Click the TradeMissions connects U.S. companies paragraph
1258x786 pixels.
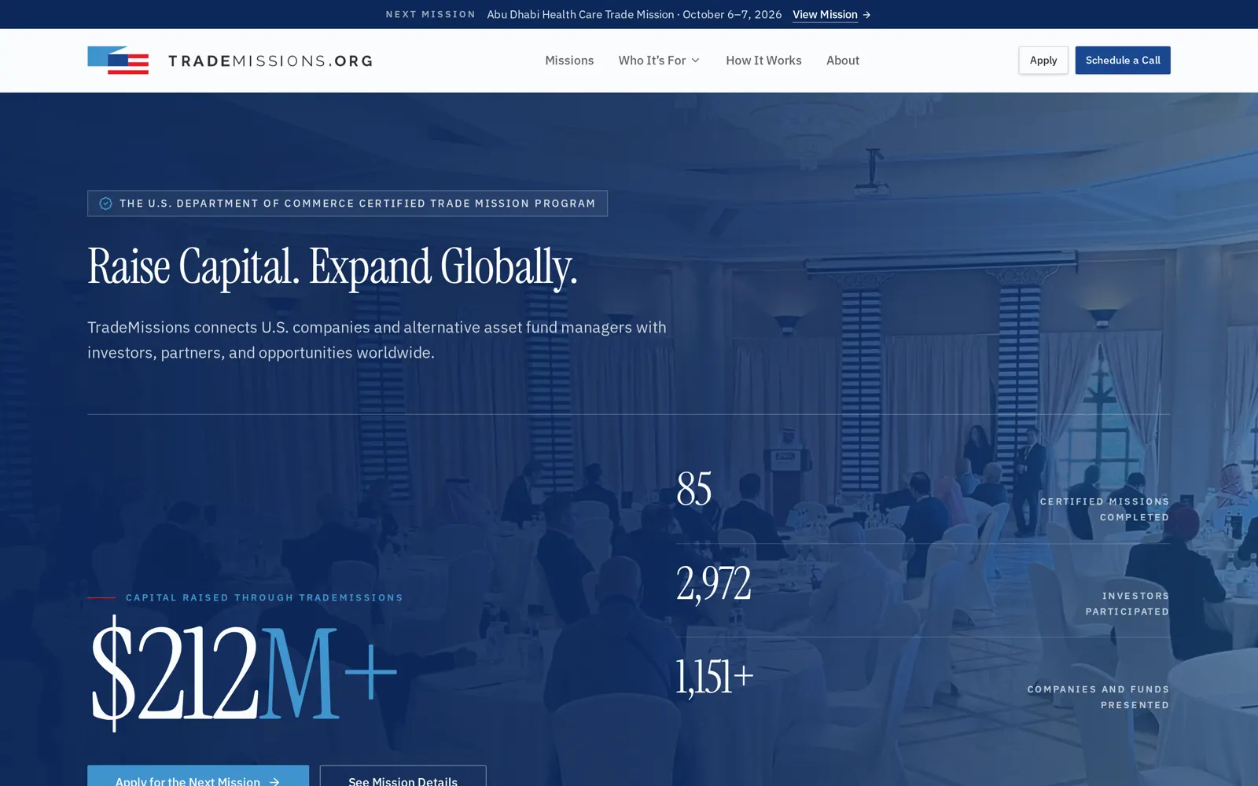pyautogui.click(x=377, y=340)
